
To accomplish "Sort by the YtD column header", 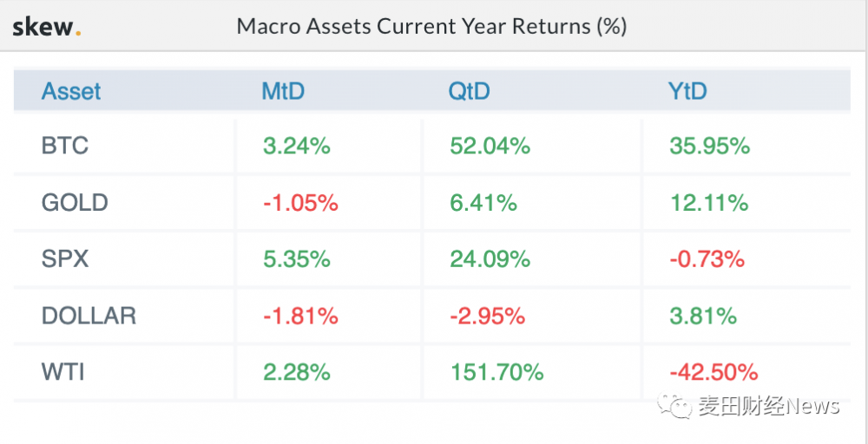I will [x=688, y=91].
